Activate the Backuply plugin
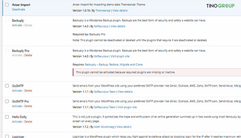Viewport: 241px width, 138px height. 17,25
